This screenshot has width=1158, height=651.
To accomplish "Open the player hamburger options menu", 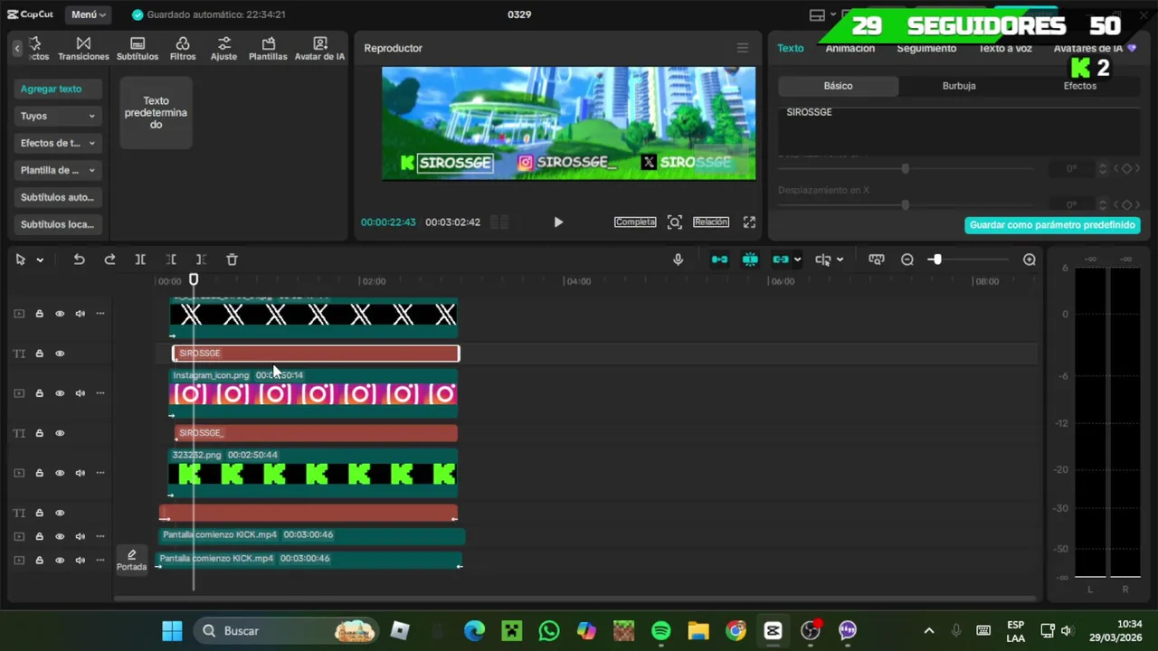I will pos(743,48).
